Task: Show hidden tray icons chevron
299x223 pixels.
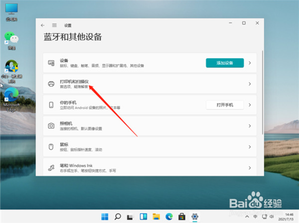Action: (x=247, y=217)
